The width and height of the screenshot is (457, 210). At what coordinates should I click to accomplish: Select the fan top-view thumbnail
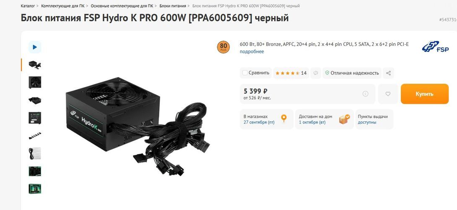(35, 82)
